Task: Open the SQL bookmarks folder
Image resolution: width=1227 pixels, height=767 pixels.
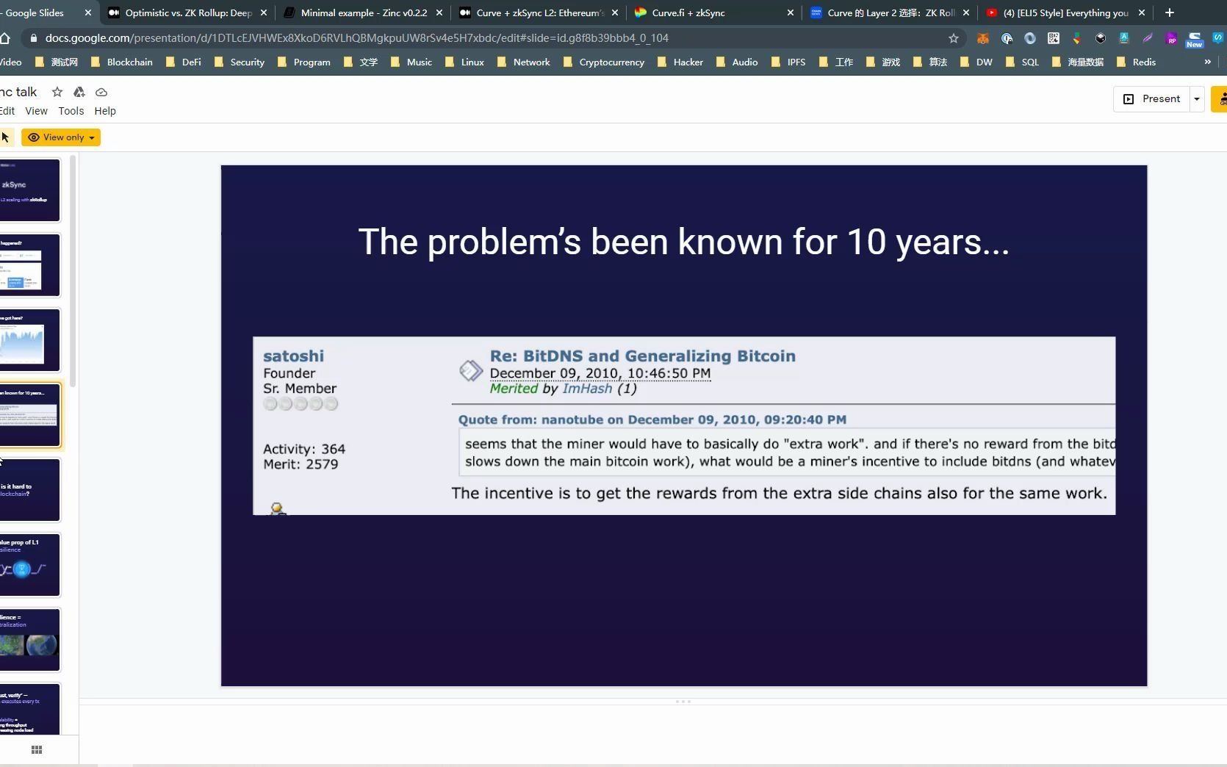Action: [1022, 62]
